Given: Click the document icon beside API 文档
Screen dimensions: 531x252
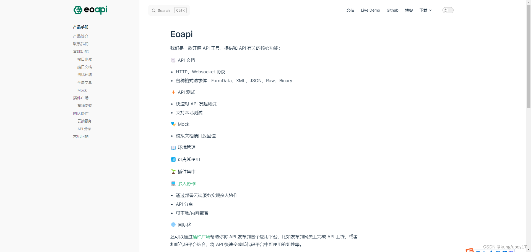Looking at the screenshot, I should [173, 60].
